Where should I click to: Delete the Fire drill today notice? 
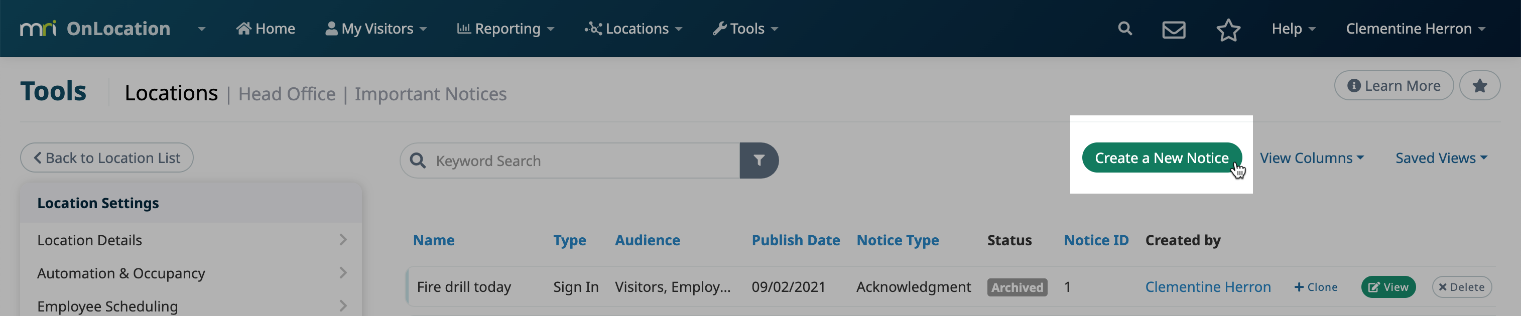[1461, 286]
